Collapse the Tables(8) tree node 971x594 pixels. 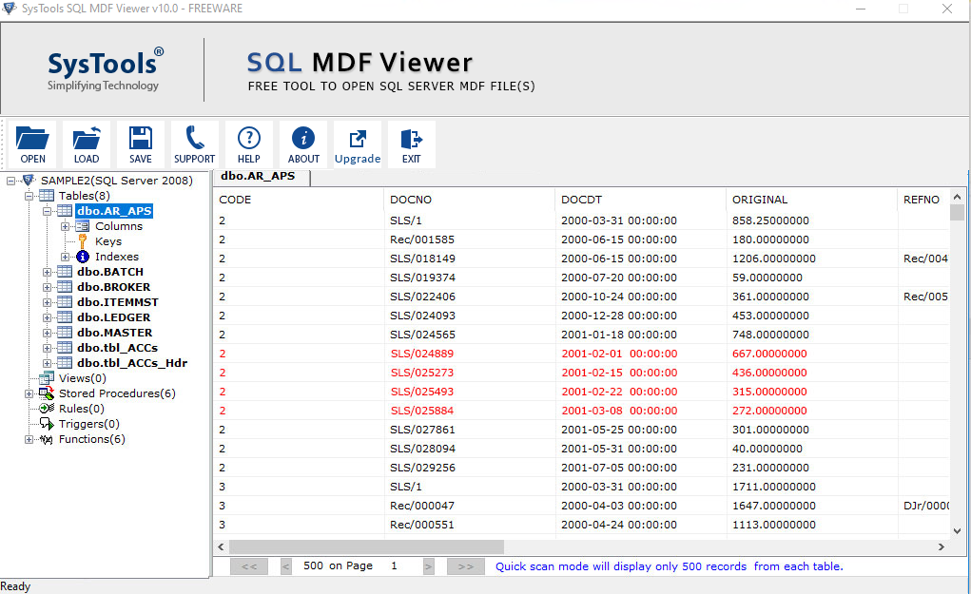point(29,196)
